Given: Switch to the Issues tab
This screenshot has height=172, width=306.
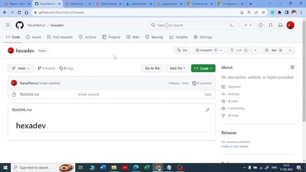Looking at the screenshot, I should pyautogui.click(x=33, y=37).
